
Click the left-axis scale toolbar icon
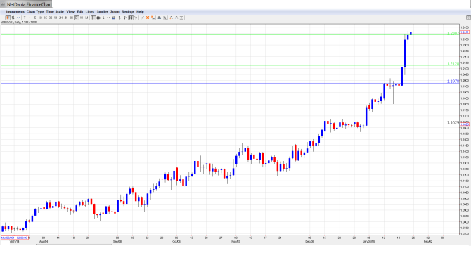point(120,18)
